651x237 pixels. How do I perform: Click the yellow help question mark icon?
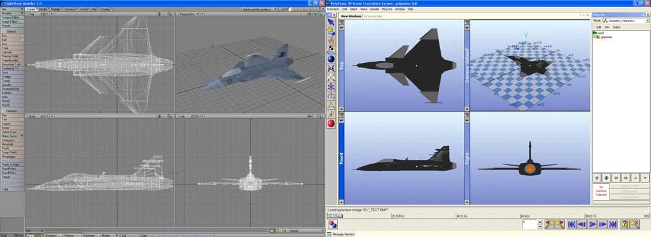(x=624, y=224)
